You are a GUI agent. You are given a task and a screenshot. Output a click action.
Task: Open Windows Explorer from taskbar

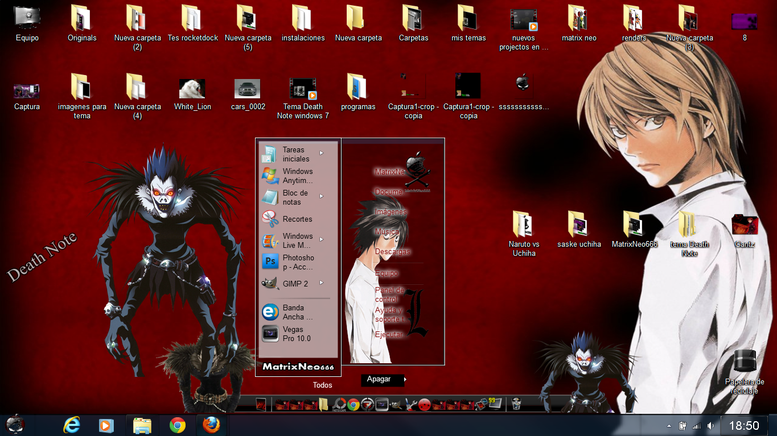point(142,425)
